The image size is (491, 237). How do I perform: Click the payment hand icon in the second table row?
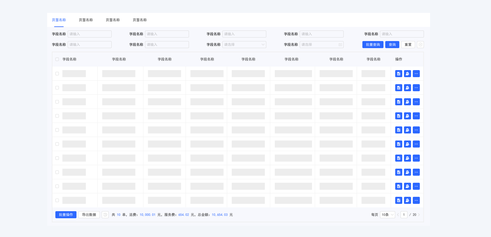point(407,88)
